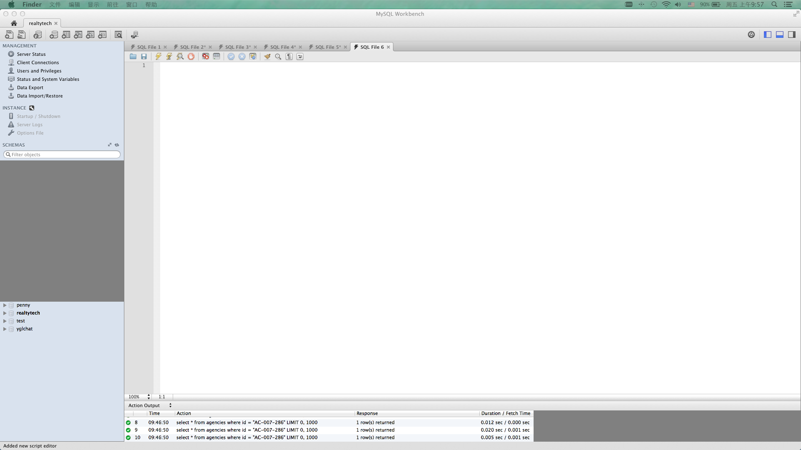Click the Filter objects search field
Screen dimensions: 801x450
click(x=62, y=155)
